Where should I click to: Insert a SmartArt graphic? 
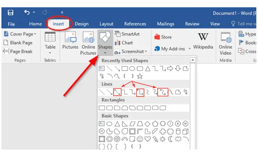(127, 34)
